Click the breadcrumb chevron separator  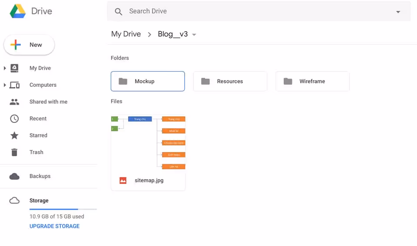(x=149, y=35)
